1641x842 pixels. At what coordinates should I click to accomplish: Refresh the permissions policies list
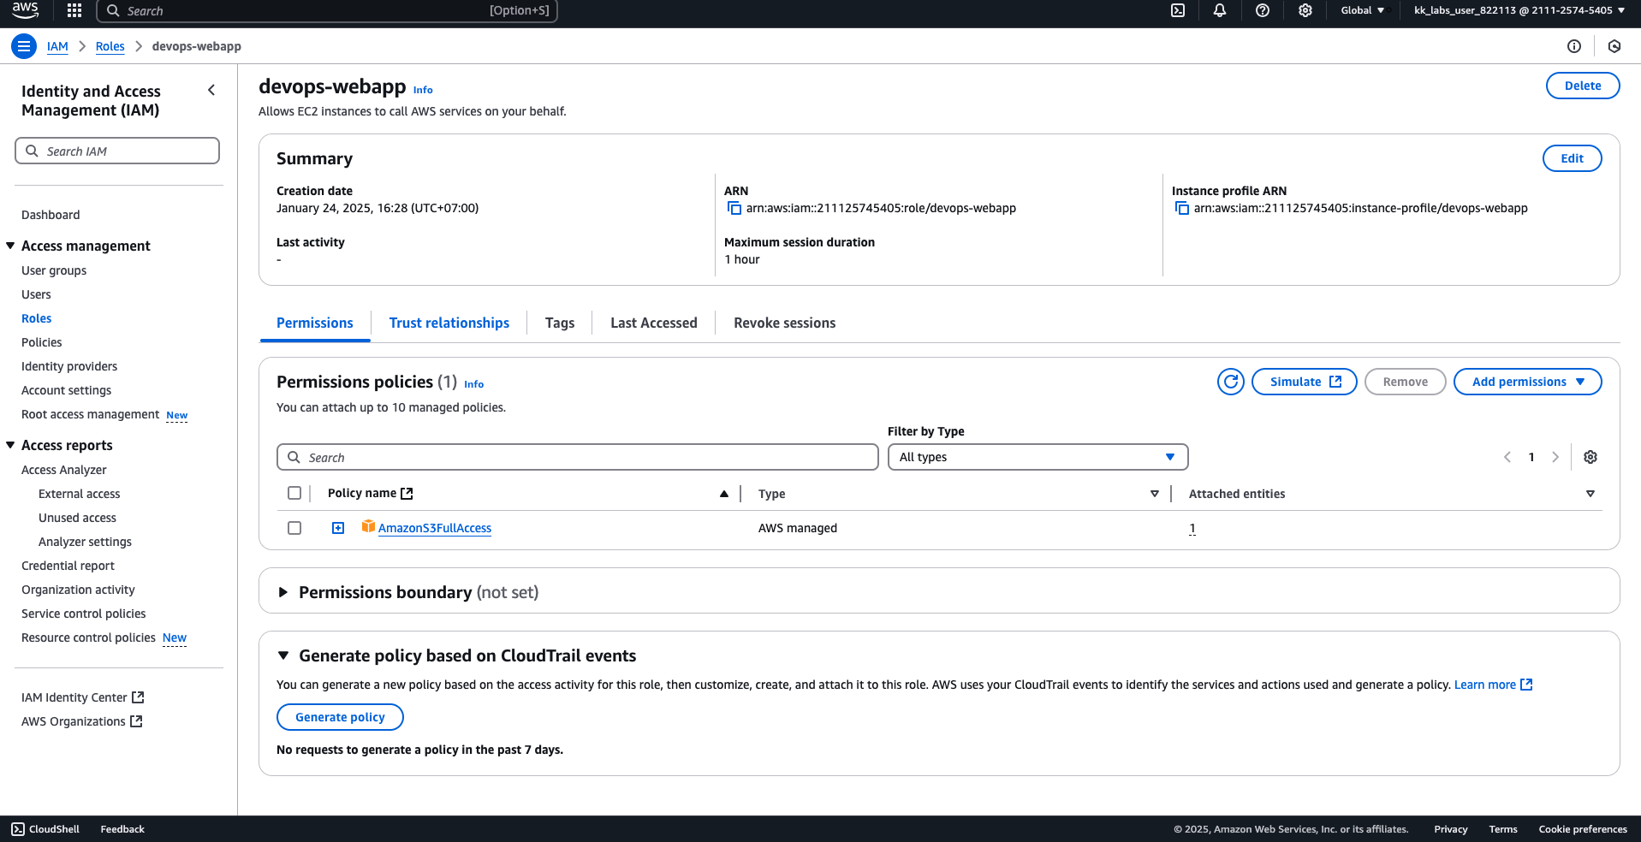(1230, 382)
